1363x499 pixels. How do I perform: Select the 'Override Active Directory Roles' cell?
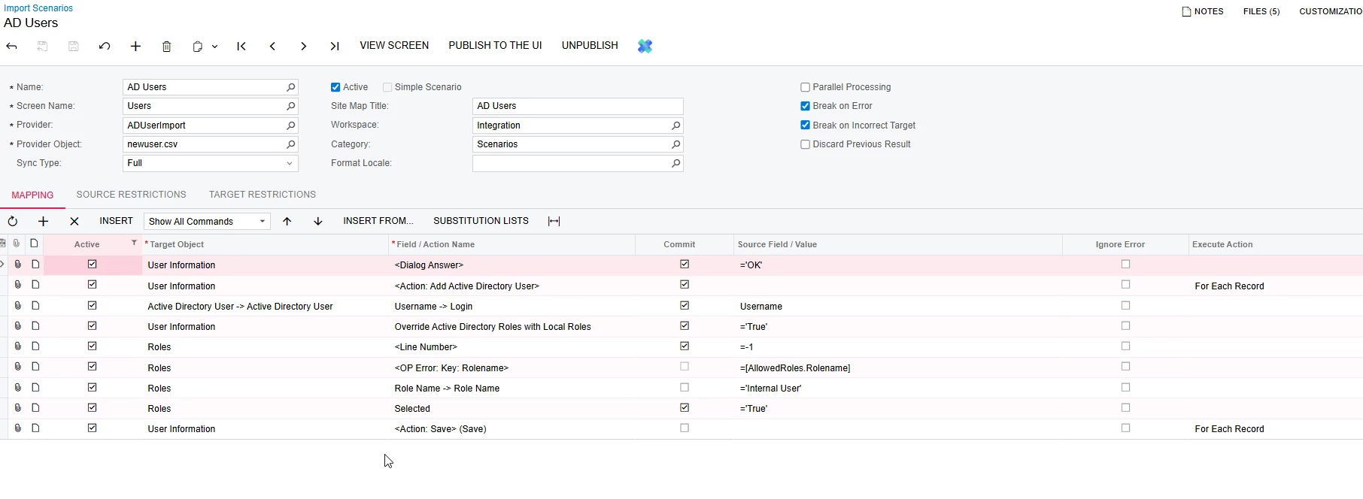pos(512,327)
